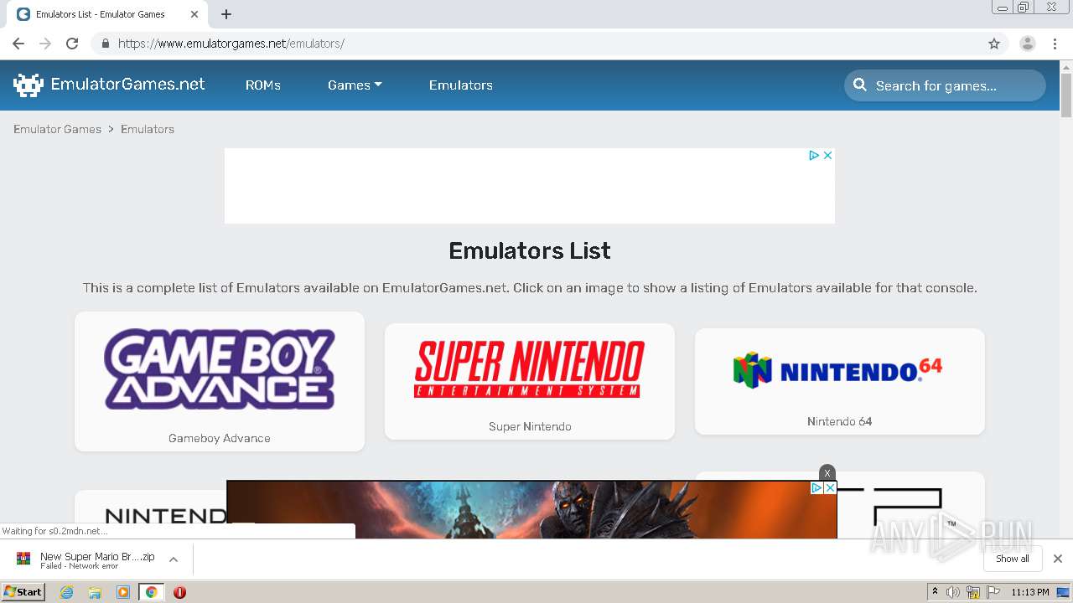Screen dimensions: 1073x603
Task: Open the Chrome profile avatar
Action: (x=1027, y=44)
